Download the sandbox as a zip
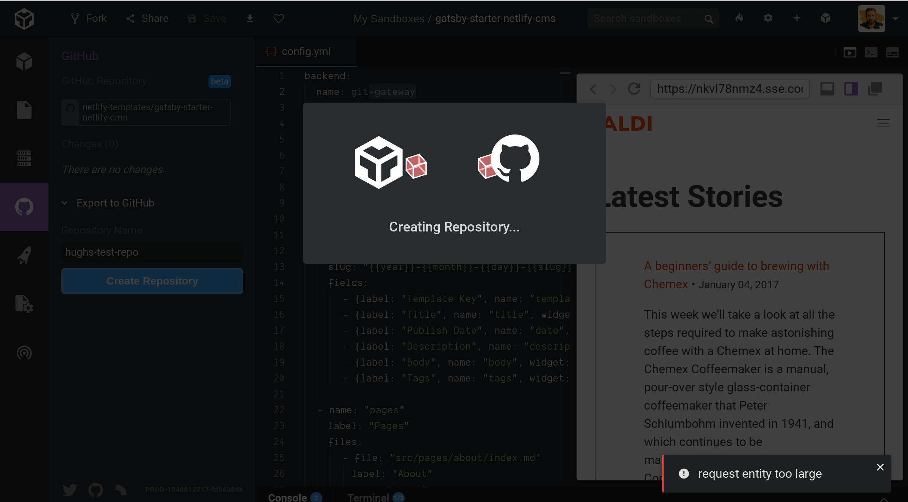 point(250,19)
